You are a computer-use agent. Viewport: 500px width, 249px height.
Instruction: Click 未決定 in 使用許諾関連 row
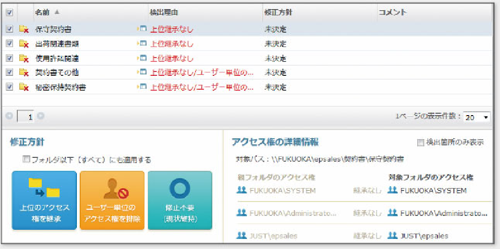[x=275, y=58]
